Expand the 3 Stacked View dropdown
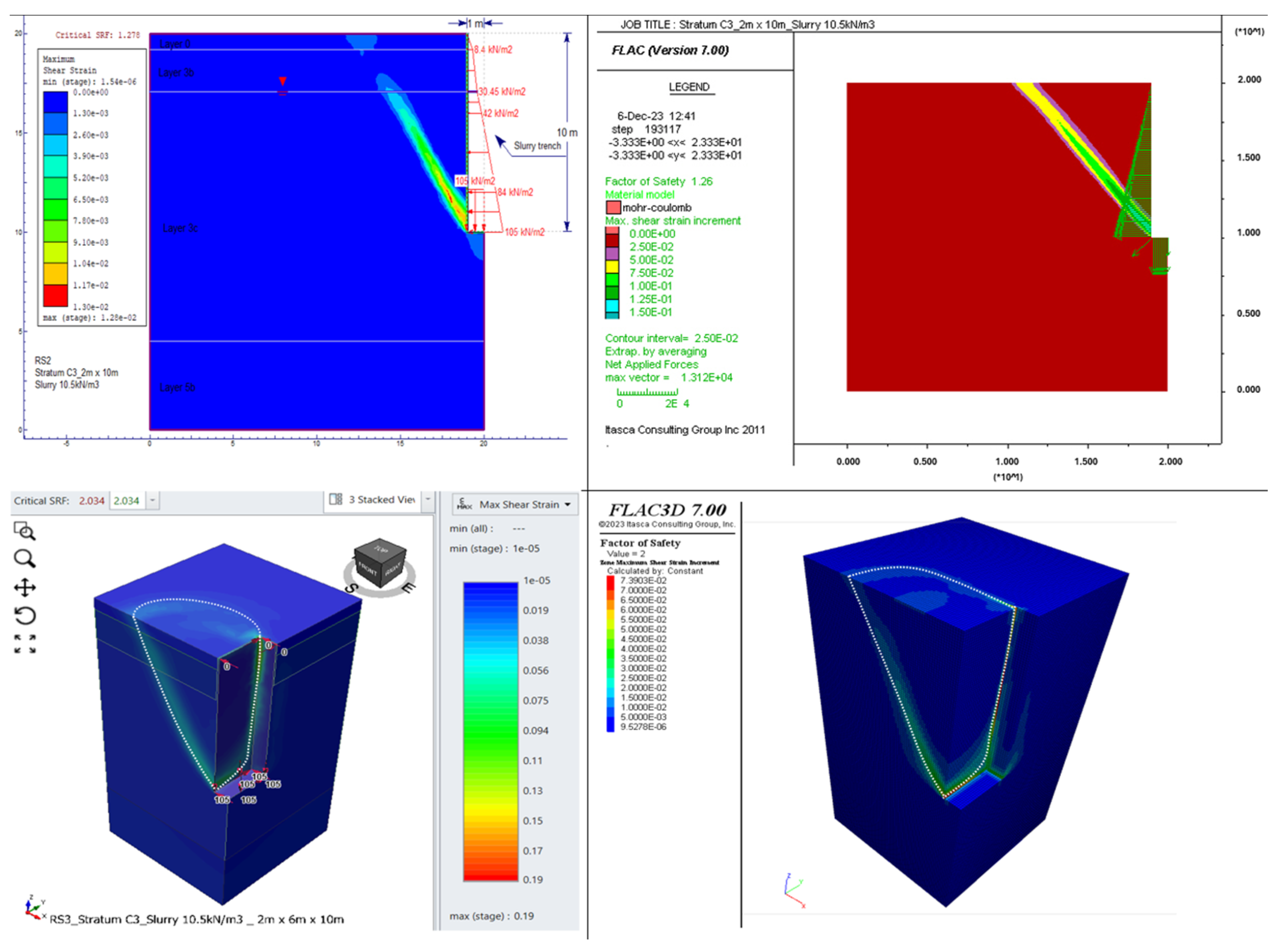 pos(428,499)
